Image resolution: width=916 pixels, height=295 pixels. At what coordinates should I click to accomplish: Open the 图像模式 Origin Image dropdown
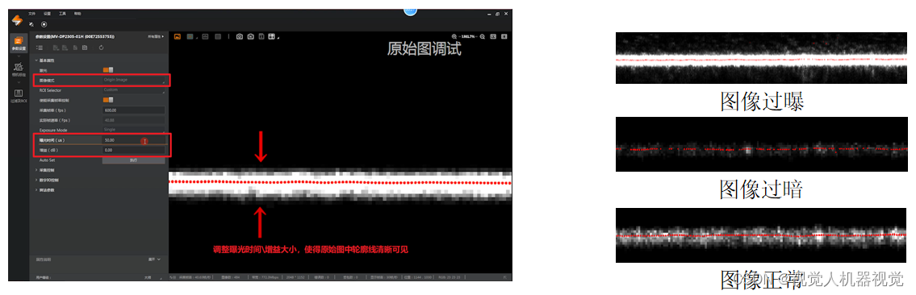tap(134, 80)
